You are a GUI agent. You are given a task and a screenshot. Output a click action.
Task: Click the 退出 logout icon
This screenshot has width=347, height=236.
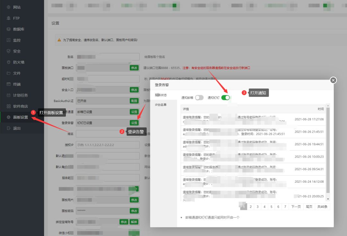[8, 128]
